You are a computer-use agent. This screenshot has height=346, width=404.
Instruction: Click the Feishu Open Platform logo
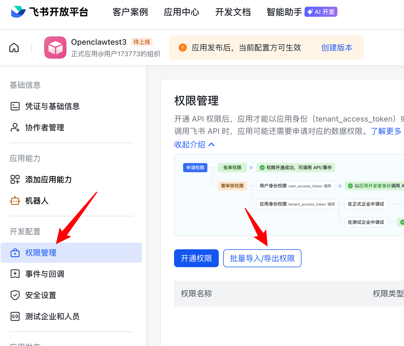49,12
